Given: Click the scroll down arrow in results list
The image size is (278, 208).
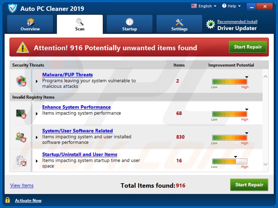Looking at the screenshot, I should pos(265,164).
